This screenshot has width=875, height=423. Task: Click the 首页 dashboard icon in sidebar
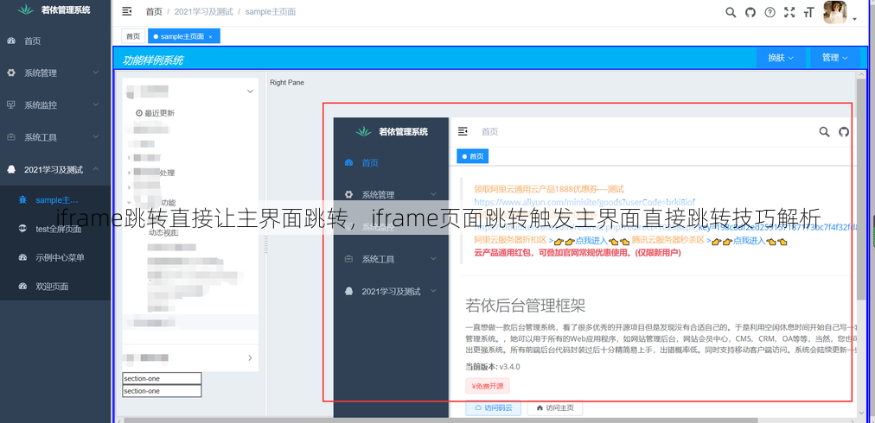point(11,41)
